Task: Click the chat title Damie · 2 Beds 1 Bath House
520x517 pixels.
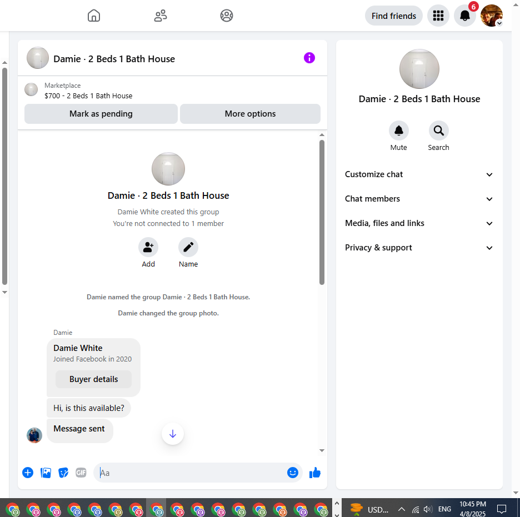Action: coord(114,59)
